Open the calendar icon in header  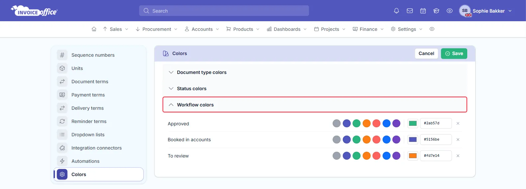(423, 11)
